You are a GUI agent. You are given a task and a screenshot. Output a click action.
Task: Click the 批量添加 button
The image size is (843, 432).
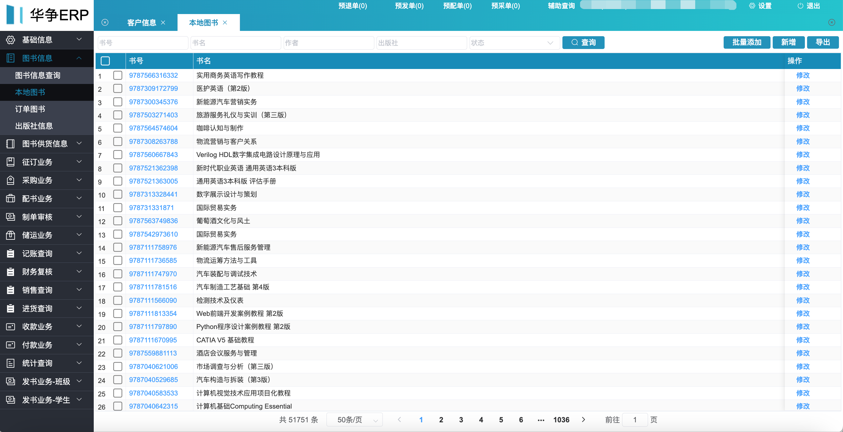tap(746, 42)
